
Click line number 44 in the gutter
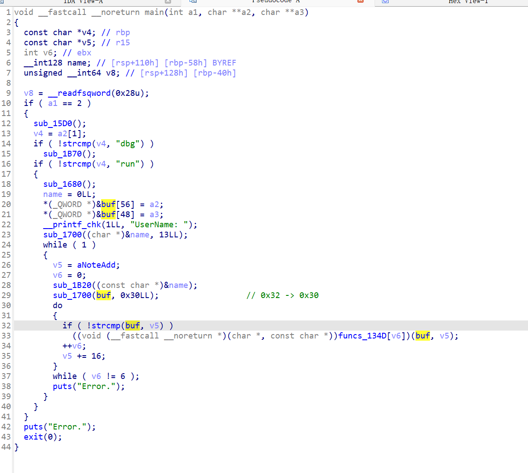(6, 447)
